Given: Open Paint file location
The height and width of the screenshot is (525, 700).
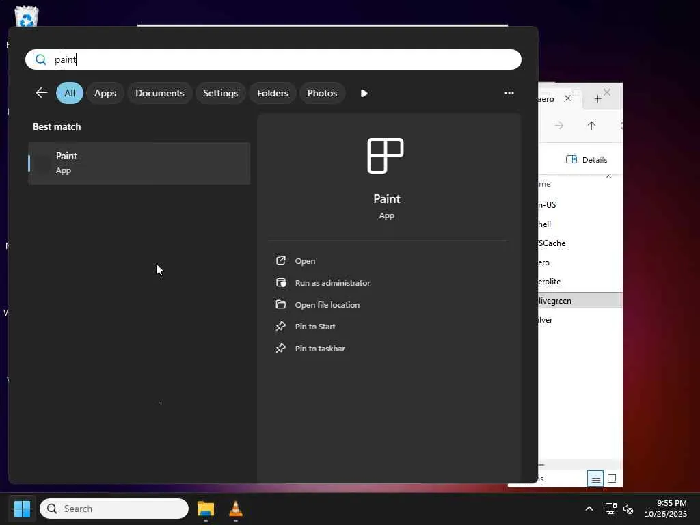Looking at the screenshot, I should 327,305.
